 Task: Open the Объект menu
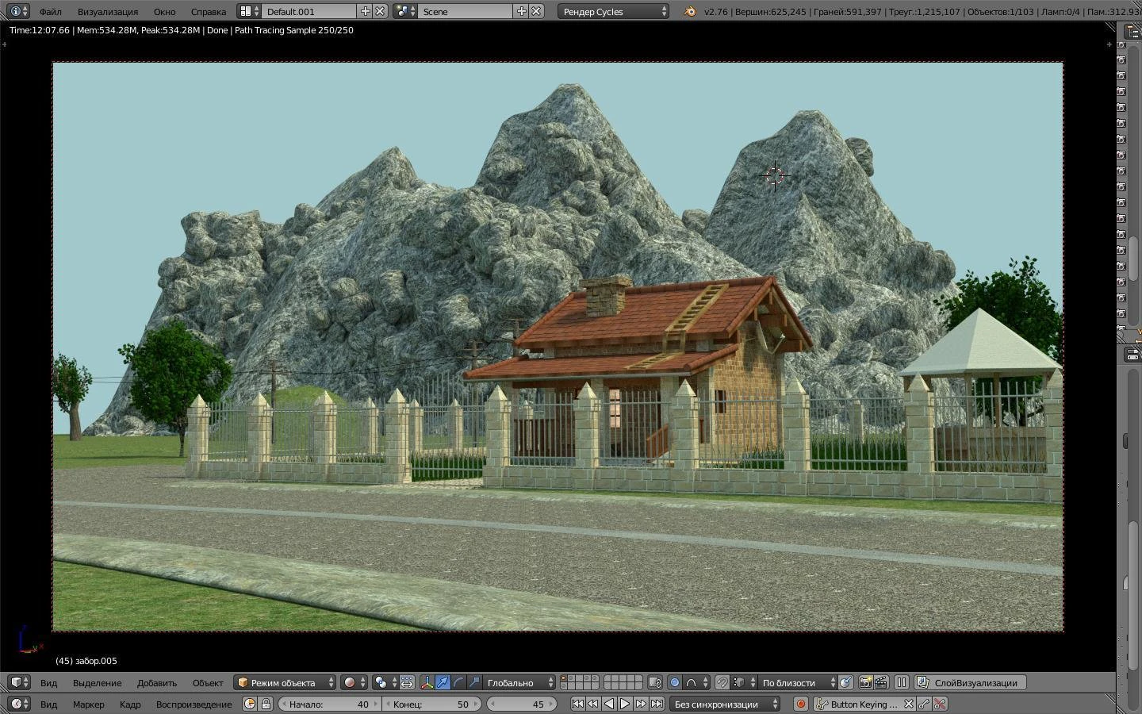point(208,682)
